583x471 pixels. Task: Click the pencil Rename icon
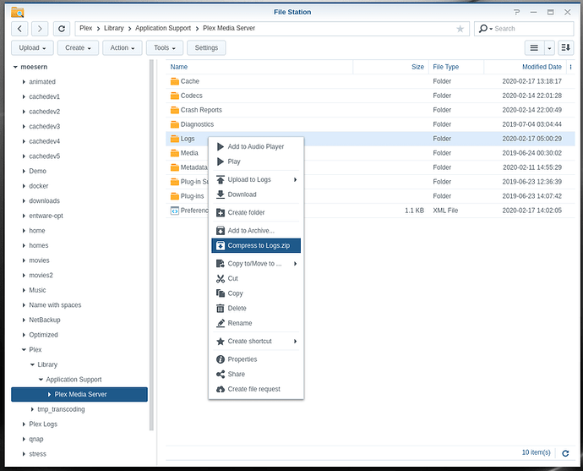tap(221, 323)
